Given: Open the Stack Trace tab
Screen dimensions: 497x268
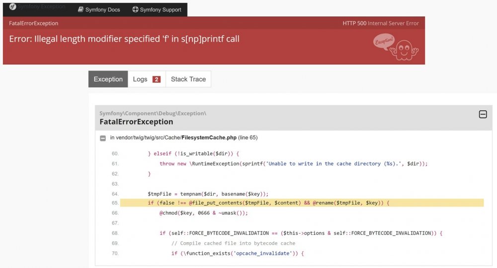Looking at the screenshot, I should click(188, 79).
